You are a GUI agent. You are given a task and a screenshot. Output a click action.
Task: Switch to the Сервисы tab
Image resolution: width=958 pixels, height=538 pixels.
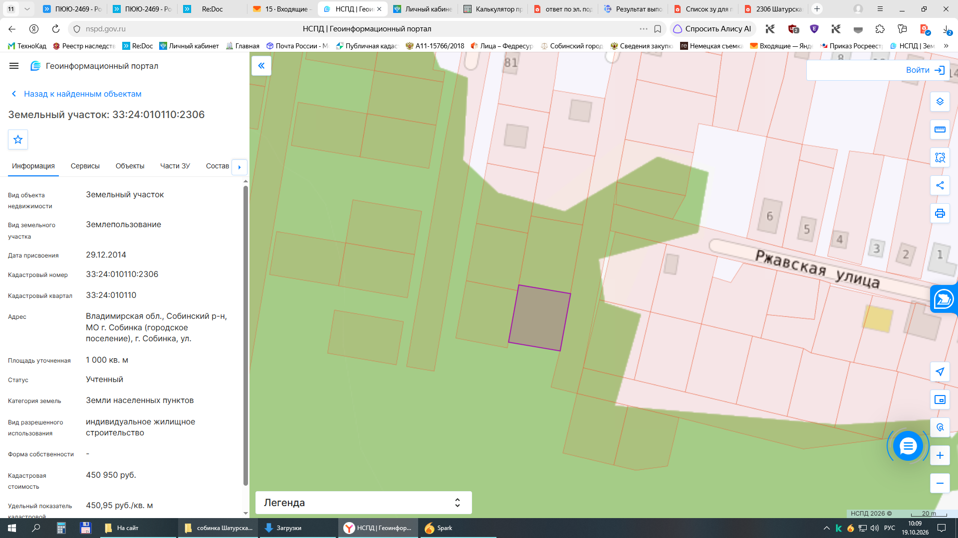point(85,166)
